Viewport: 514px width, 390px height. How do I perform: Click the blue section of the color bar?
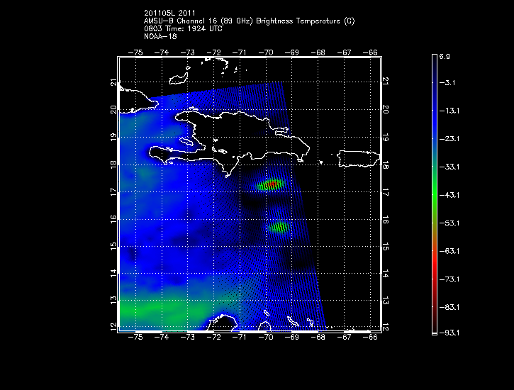[x=435, y=113]
